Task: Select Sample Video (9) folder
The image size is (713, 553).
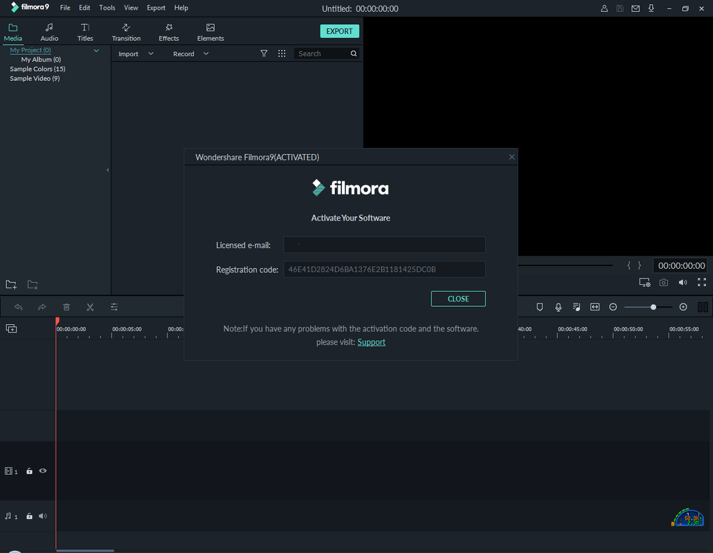Action: pos(35,79)
